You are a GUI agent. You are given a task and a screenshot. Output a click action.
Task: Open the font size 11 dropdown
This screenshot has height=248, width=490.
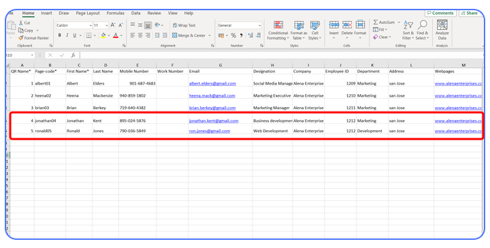107,25
